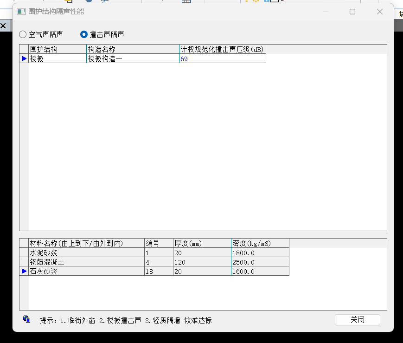Select the 水泥砂浆 material row
Viewport: 403px width, 343px height.
tap(86, 253)
